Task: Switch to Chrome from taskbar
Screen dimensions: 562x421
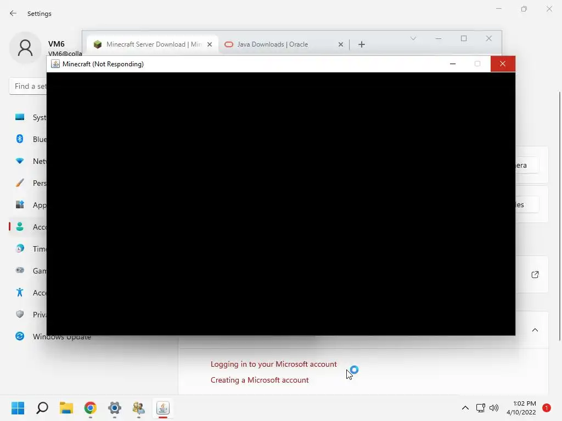Action: [x=91, y=408]
